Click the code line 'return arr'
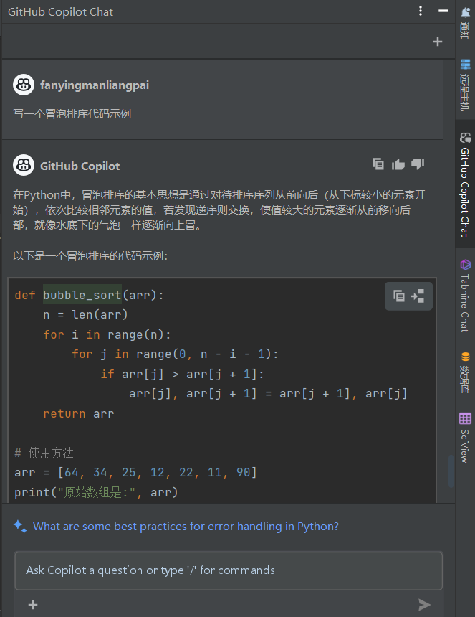This screenshot has height=617, width=475. 79,413
